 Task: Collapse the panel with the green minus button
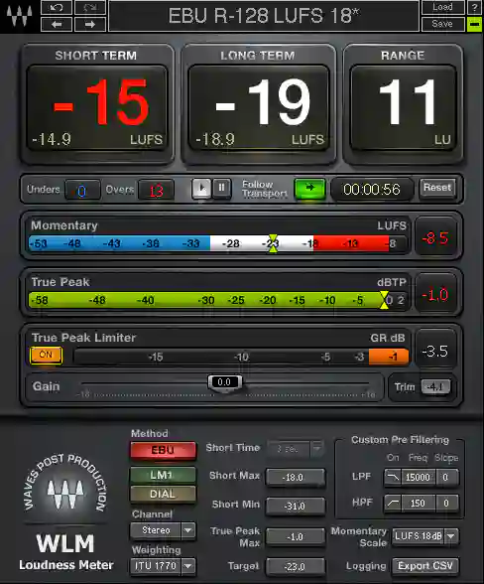point(475,24)
